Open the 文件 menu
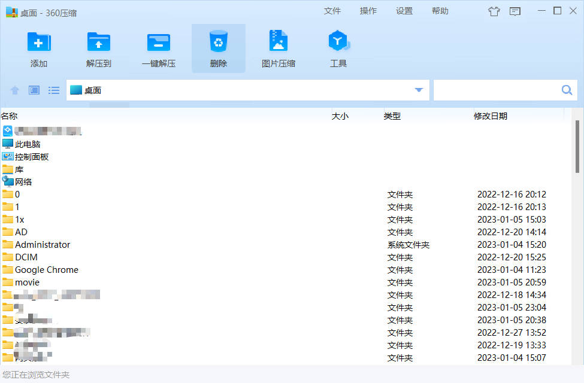The width and height of the screenshot is (584, 383). [332, 11]
